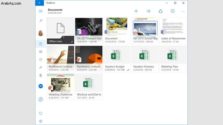Image resolution: width=223 pixels, height=125 pixels.
Task: Click the offline availability icon in toolbar
Action: pos(161,11)
